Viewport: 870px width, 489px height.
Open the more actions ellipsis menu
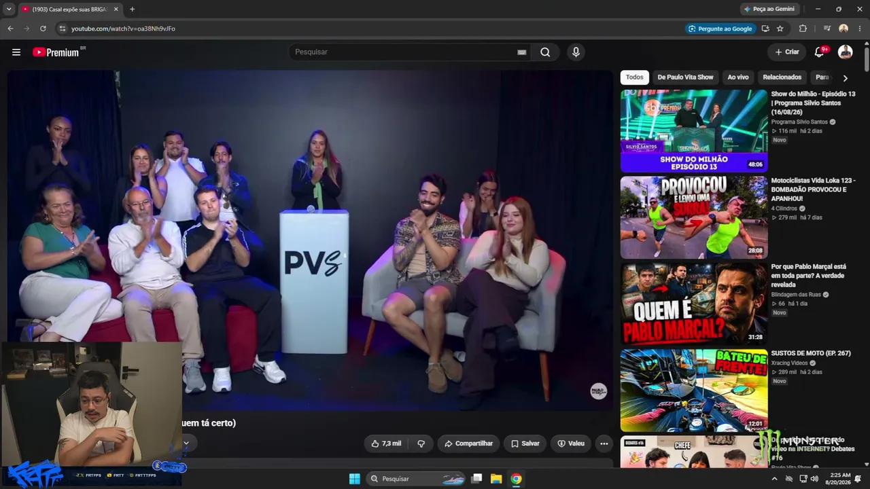[604, 443]
